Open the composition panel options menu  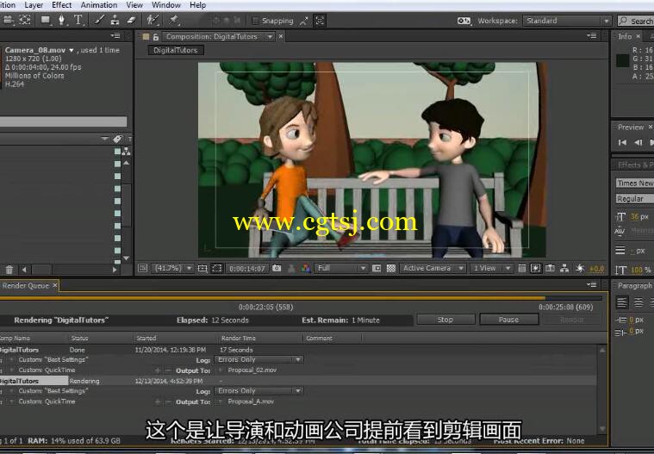click(x=592, y=36)
